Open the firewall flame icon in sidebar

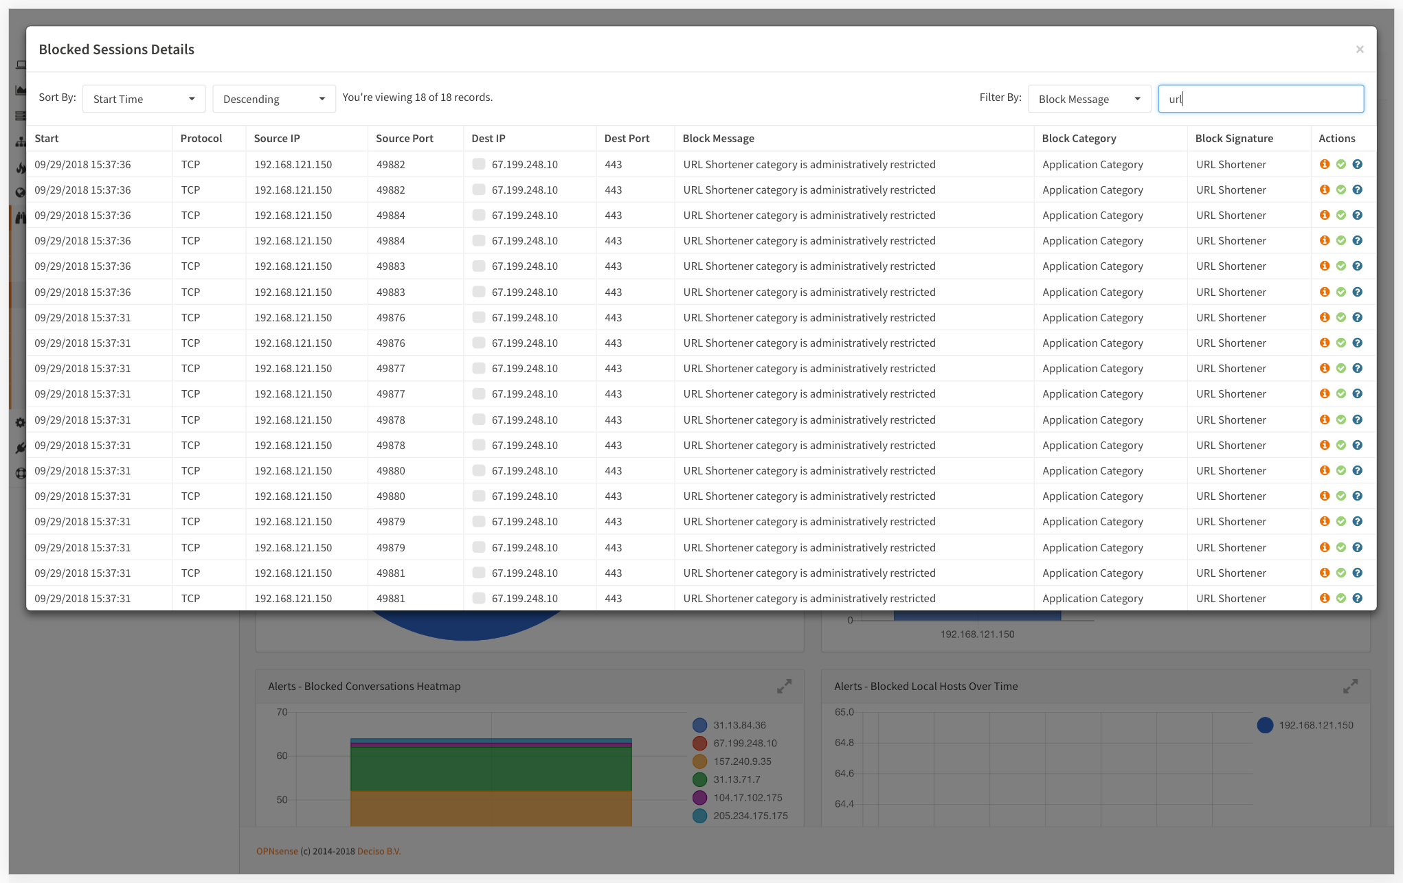pos(21,167)
